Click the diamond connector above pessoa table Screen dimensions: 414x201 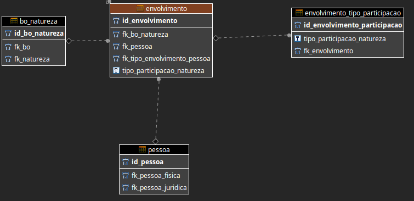click(x=156, y=141)
